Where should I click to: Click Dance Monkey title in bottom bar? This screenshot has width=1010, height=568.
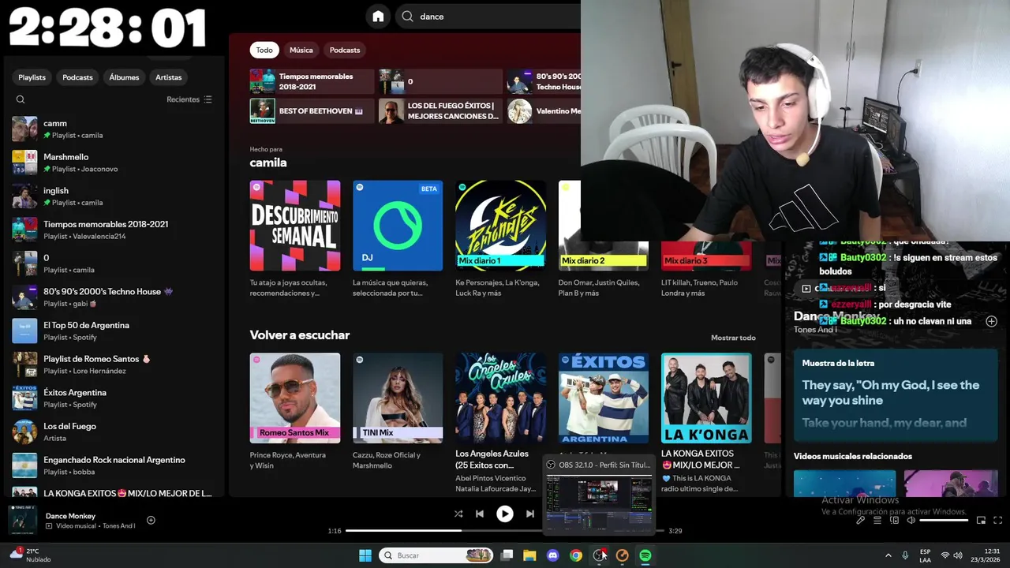[x=70, y=516]
